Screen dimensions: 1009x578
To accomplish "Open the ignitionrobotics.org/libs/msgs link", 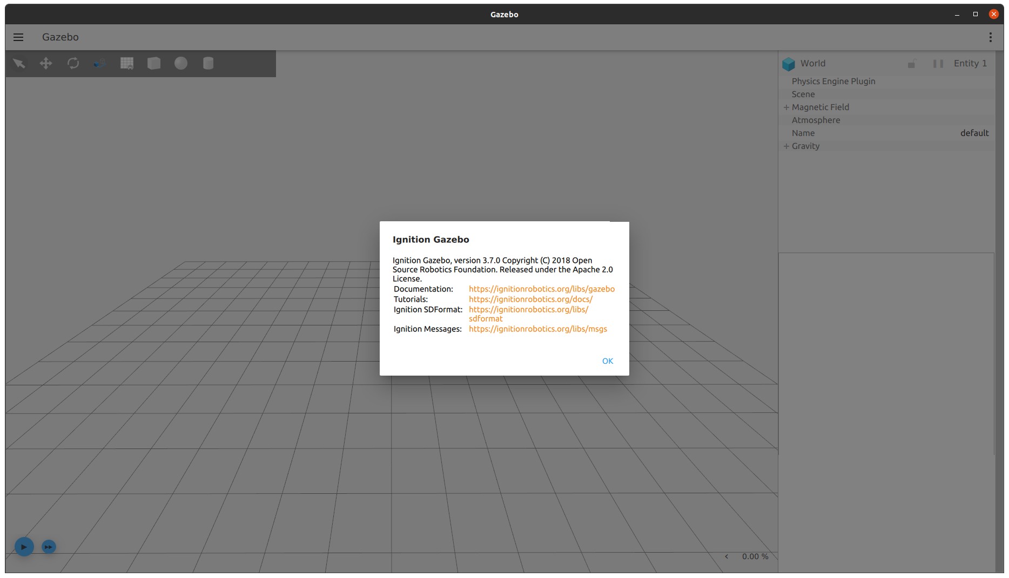I will point(538,329).
